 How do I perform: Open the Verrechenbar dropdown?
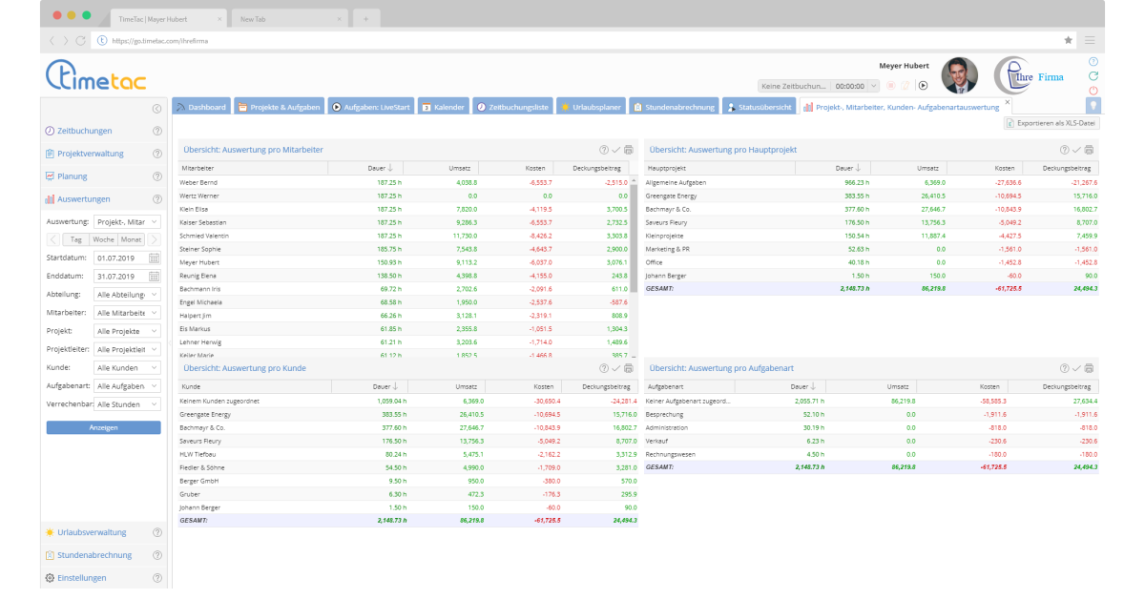(x=127, y=404)
